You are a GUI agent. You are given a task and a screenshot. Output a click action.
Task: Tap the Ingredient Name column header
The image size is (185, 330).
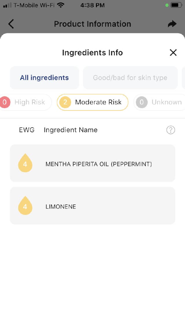71,130
